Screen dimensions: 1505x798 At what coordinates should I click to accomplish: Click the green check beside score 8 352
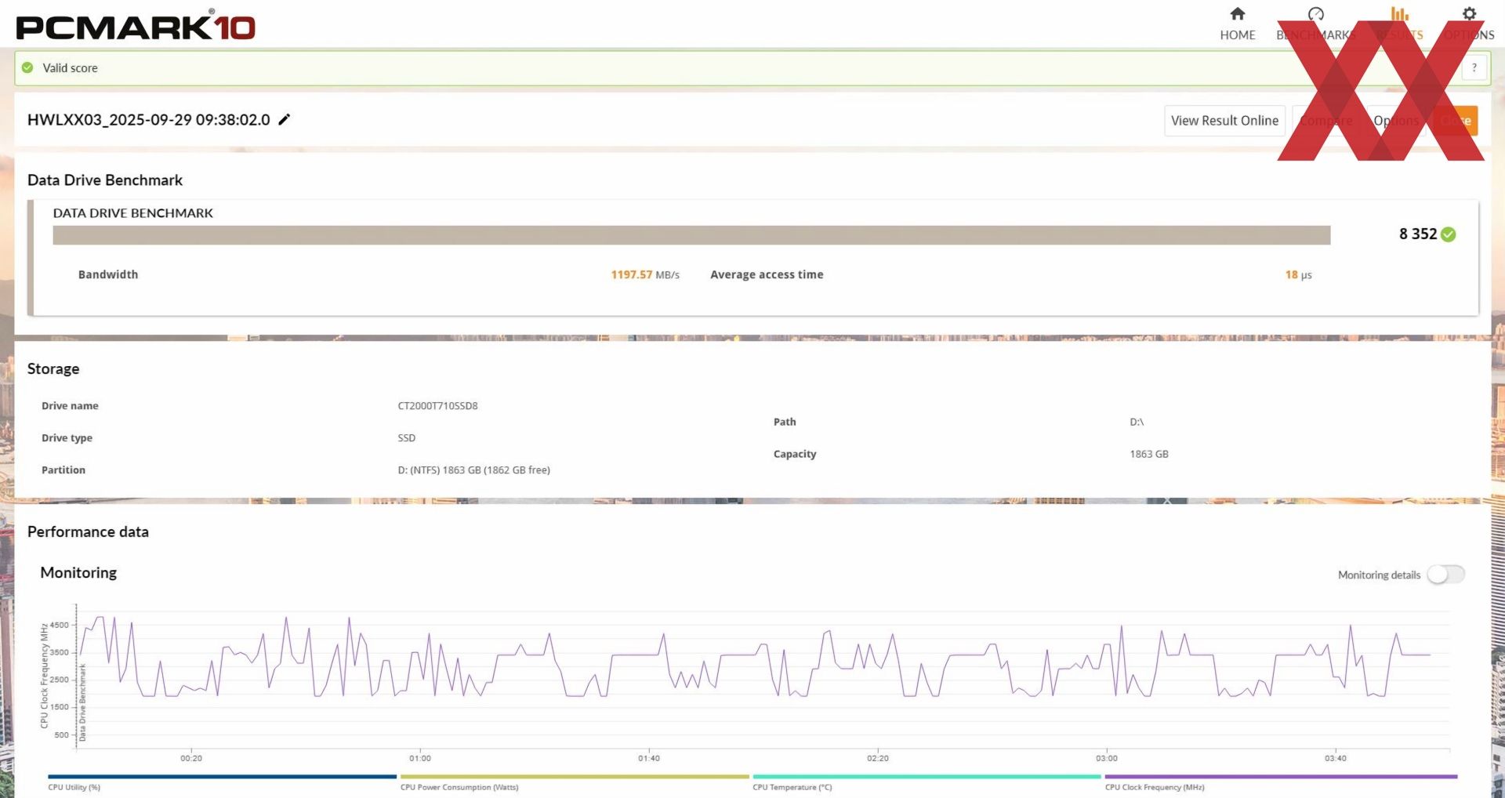coord(1449,234)
